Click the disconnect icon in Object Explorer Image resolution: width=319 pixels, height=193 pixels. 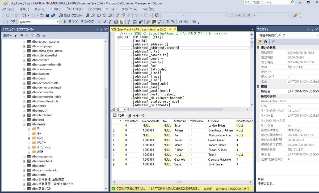point(21,36)
